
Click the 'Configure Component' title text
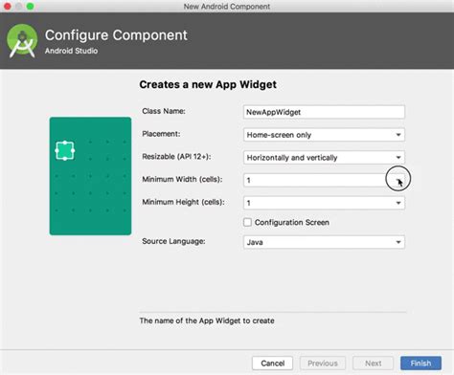coord(116,35)
